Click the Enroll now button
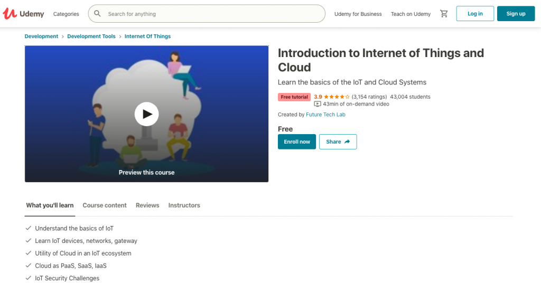This screenshot has height=283, width=541. [297, 141]
